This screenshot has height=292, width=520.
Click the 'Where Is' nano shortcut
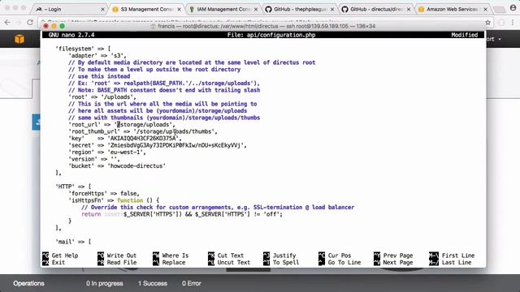[171, 255]
